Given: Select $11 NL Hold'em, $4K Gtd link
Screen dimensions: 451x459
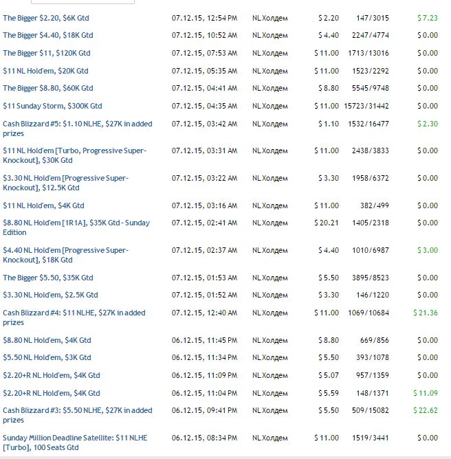Looking at the screenshot, I should (x=43, y=205).
